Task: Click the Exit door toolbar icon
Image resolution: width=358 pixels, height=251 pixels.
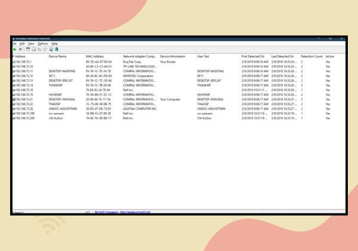Action: coord(57,50)
